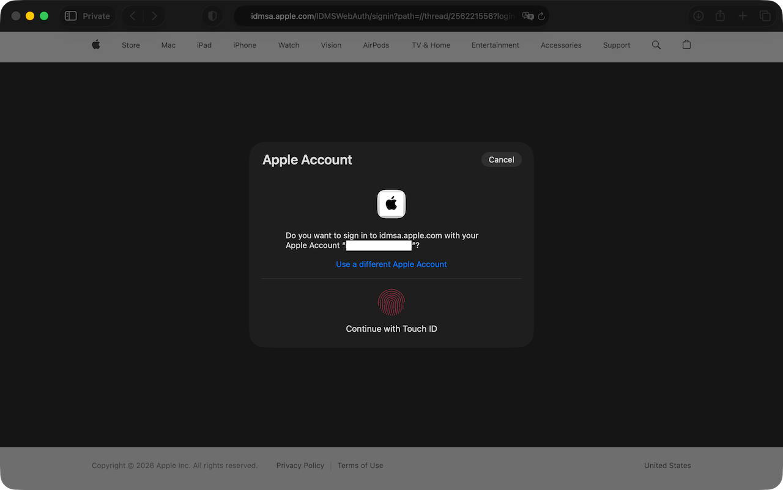Image resolution: width=783 pixels, height=490 pixels.
Task: Open the Downloads icon in the toolbar
Action: click(698, 15)
